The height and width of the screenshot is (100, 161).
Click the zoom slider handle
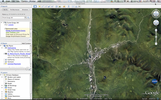[x=156, y=37]
